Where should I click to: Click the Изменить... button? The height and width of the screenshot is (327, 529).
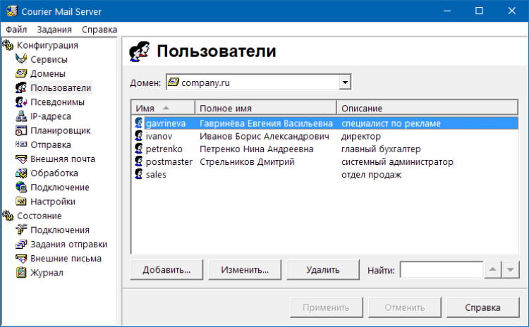pyautogui.click(x=245, y=270)
